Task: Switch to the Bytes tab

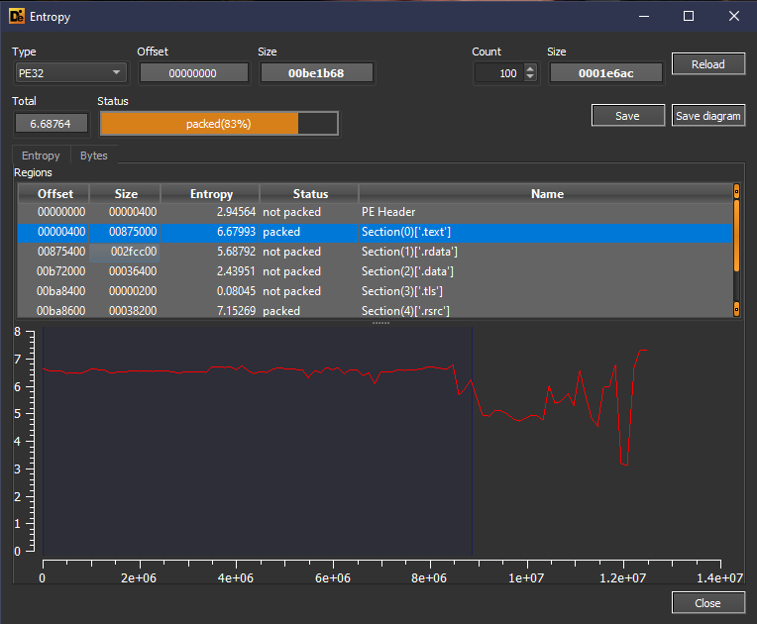Action: click(x=94, y=156)
